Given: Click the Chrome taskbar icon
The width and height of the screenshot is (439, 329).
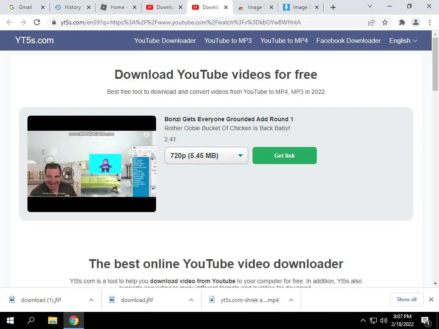Looking at the screenshot, I should tap(74, 320).
